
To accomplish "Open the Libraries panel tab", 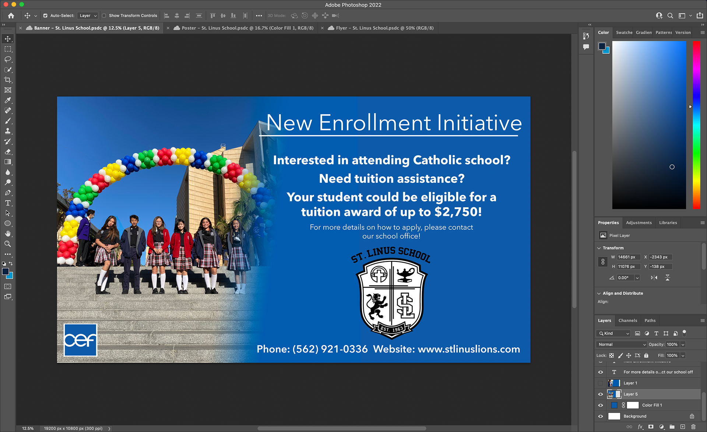I will 668,222.
